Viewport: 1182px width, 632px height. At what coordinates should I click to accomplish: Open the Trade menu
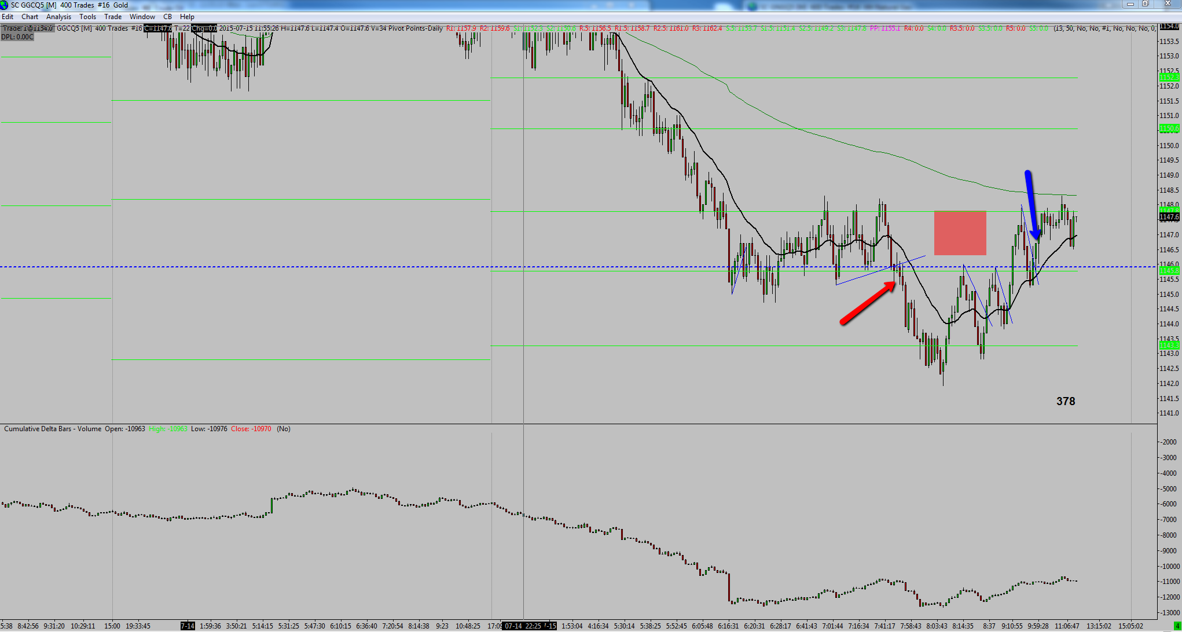tap(113, 17)
